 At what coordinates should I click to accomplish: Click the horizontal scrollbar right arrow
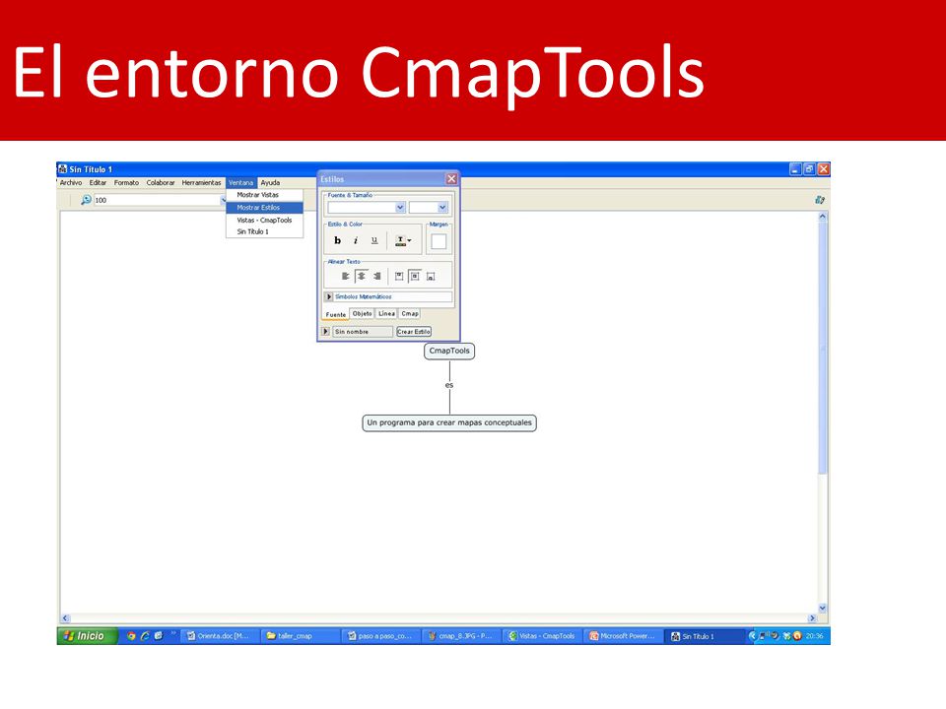(812, 618)
